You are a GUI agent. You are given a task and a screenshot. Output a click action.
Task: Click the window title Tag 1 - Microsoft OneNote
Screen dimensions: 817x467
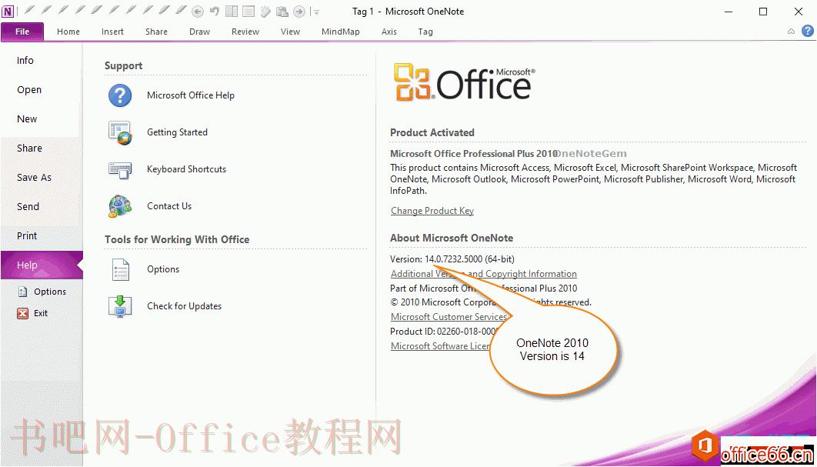(x=408, y=12)
